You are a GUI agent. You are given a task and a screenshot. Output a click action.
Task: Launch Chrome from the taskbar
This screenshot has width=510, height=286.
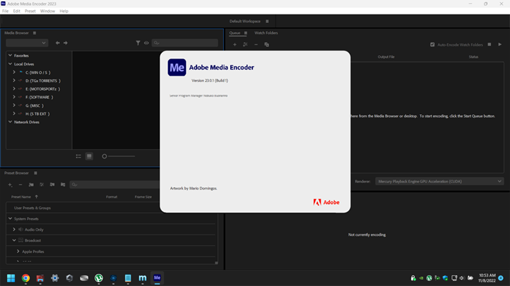(x=25, y=278)
